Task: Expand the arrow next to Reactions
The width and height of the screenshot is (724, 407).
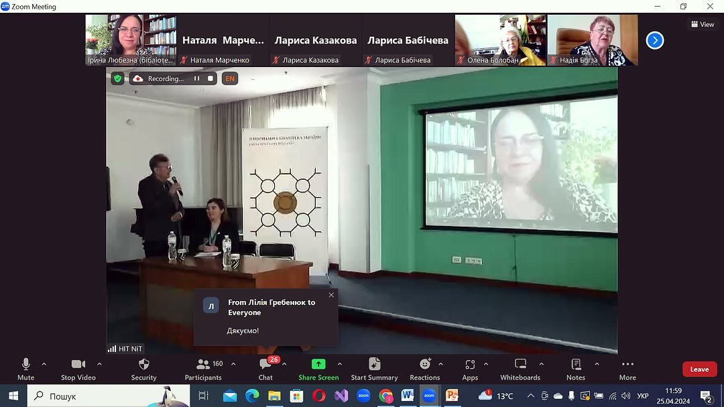Action: click(x=441, y=365)
